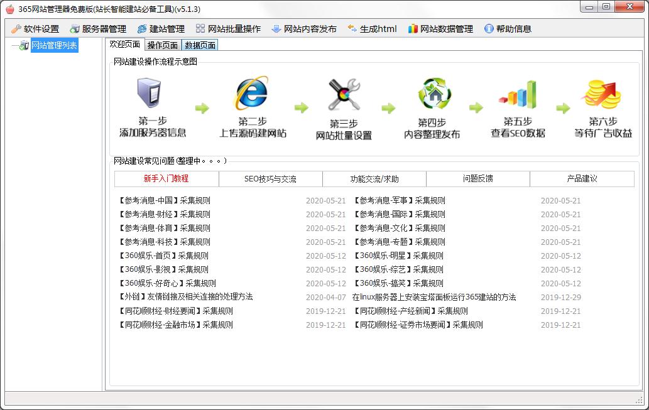649x410 pixels.
Task: Click 第一步 添加服务器信息 label
Action: click(x=153, y=127)
